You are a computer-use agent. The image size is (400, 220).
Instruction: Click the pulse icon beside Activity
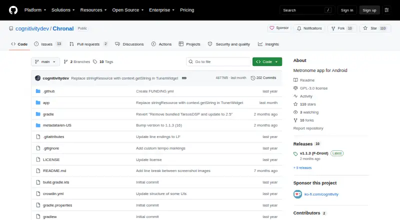(x=295, y=96)
